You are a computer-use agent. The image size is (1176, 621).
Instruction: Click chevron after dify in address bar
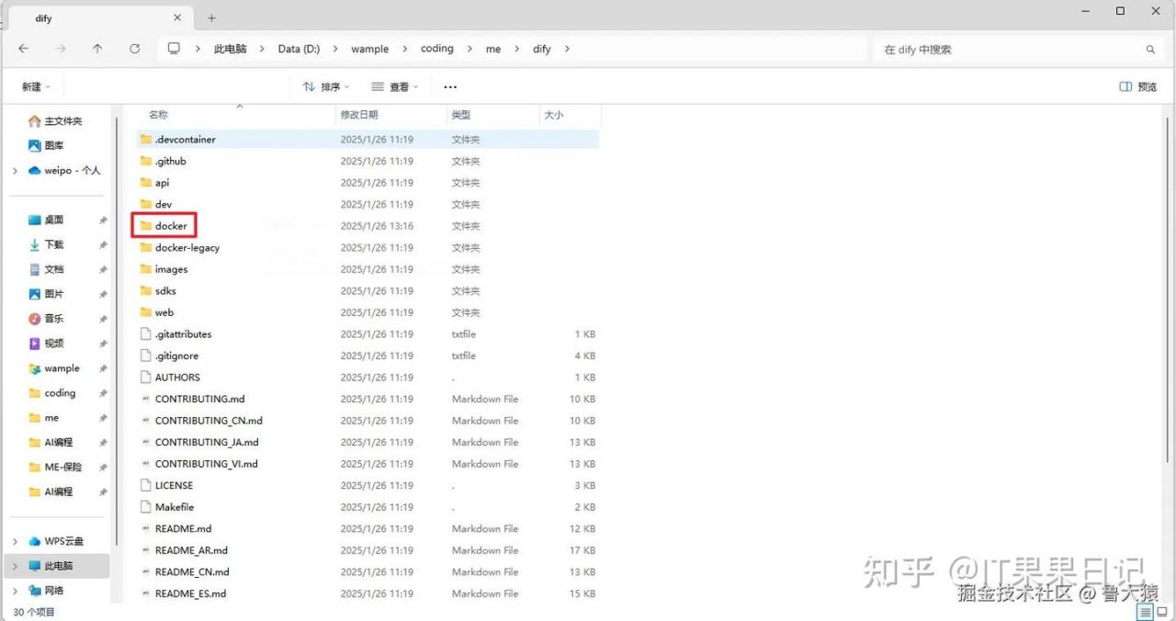[x=567, y=49]
